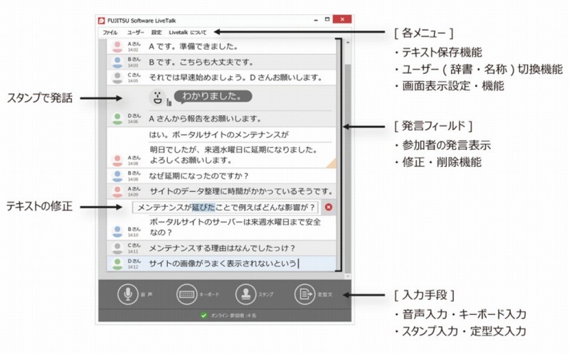Click Aさん avatar at 14:09
The width and height of the screenshot is (569, 354).
(117, 191)
